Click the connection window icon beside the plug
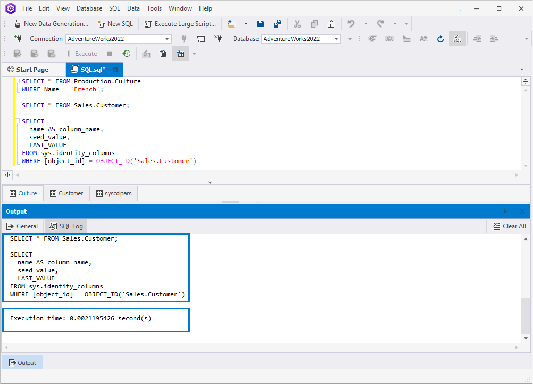Viewport: 533px width, 384px height. tap(201, 39)
